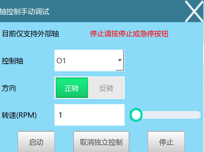
Task: Click the far right end of the speed slider track
Action: (198, 115)
